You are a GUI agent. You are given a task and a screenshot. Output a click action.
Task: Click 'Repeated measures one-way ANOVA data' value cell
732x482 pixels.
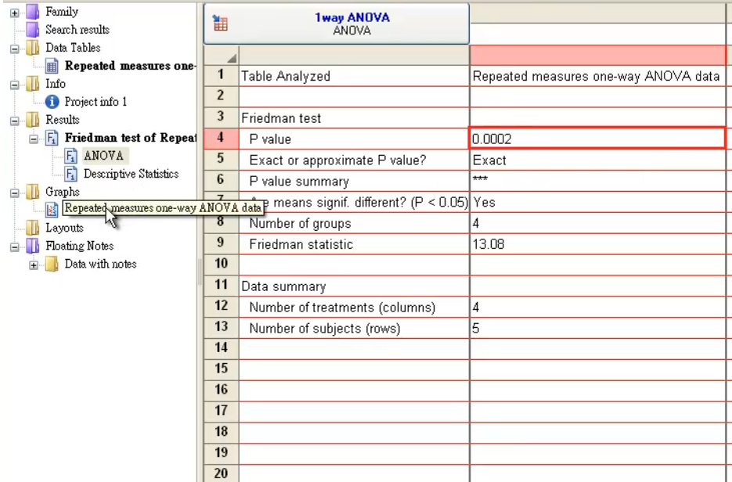pos(597,76)
